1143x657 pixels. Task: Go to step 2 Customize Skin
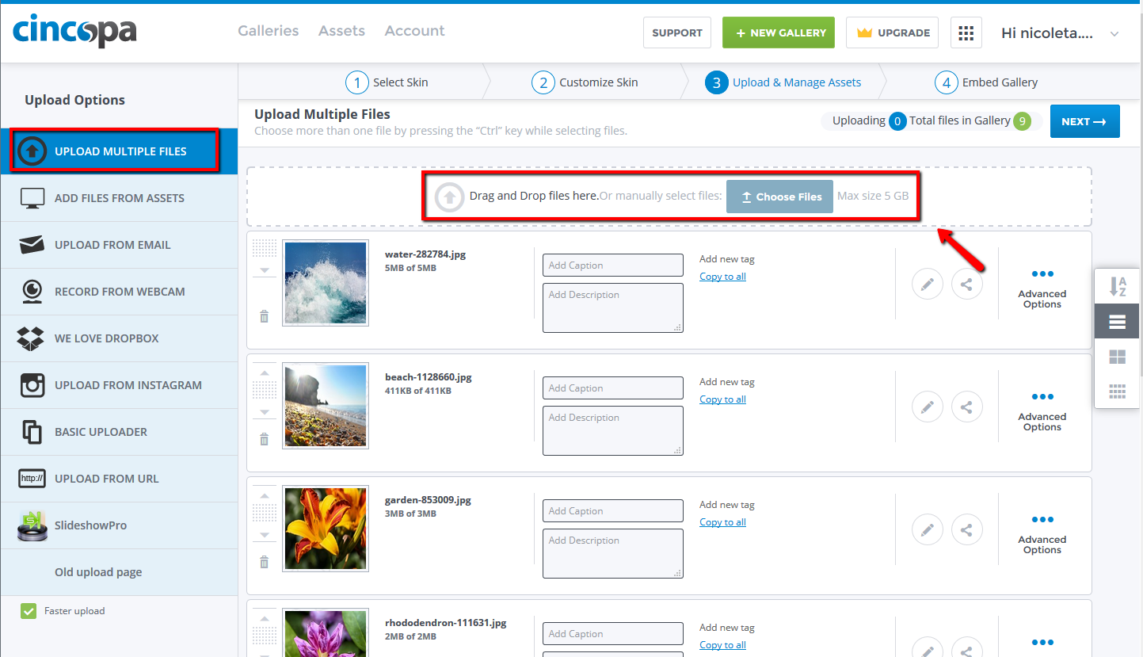point(585,82)
